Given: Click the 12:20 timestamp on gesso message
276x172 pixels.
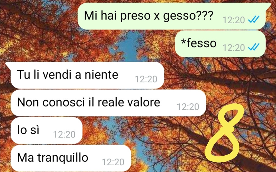Looking at the screenshot, I should (234, 20).
